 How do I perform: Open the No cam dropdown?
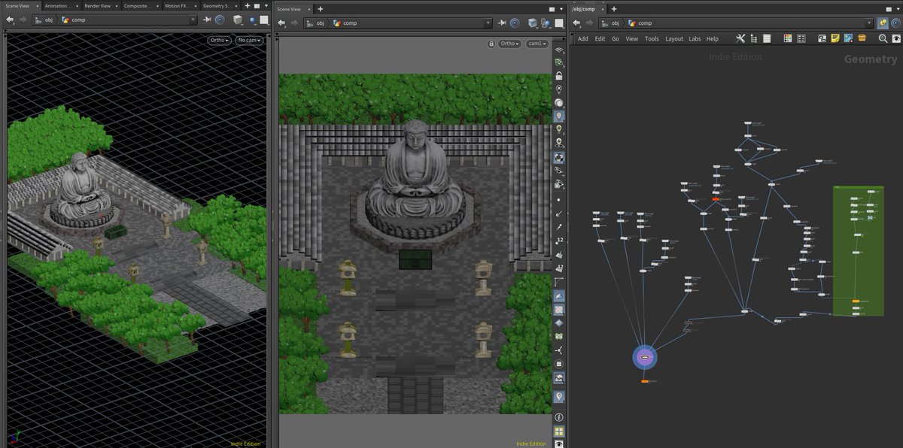249,40
